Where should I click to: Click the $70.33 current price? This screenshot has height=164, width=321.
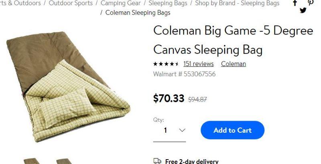pos(169,98)
